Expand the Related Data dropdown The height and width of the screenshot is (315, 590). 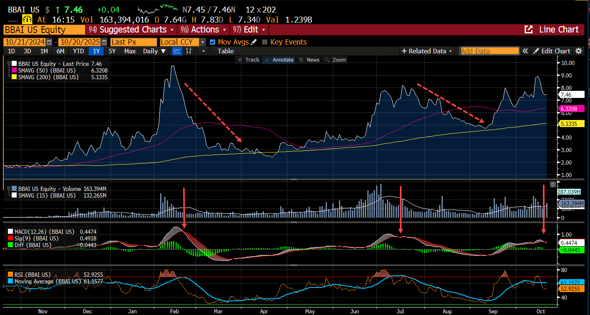point(427,51)
